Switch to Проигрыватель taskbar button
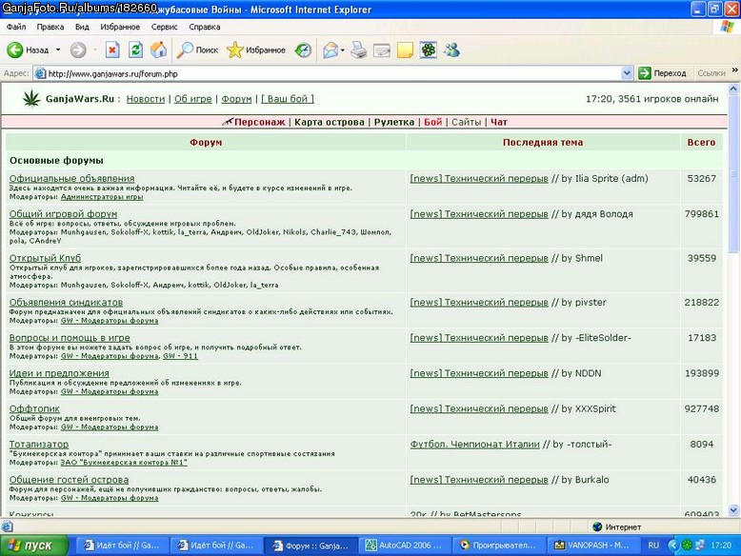 point(497,546)
